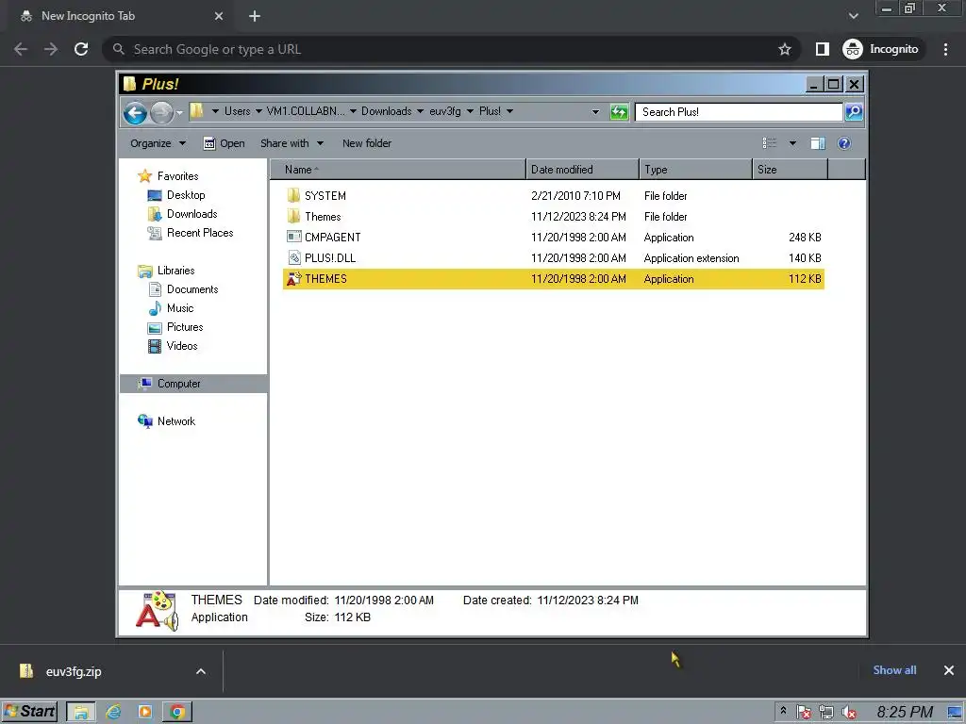The image size is (966, 724).
Task: Open the address bar history dropdown
Action: [596, 112]
